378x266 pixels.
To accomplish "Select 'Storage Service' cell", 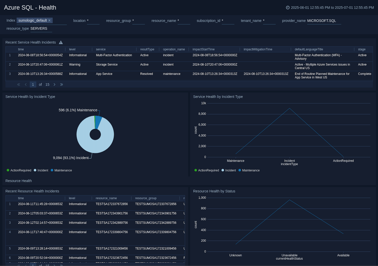I will (x=107, y=65).
